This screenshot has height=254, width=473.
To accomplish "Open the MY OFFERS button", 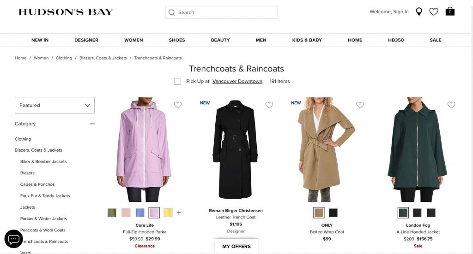I will click(x=236, y=246).
